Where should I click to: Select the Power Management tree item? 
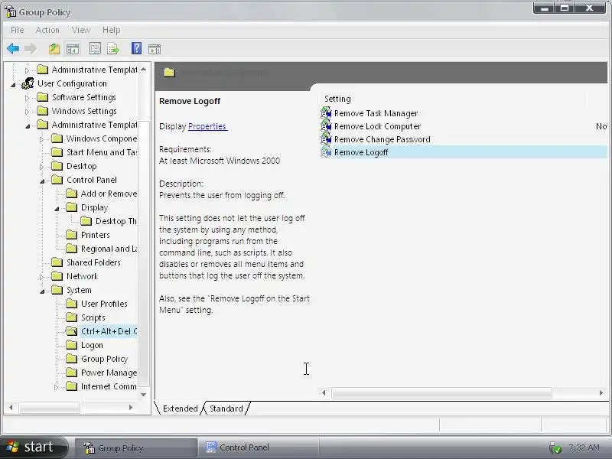(x=109, y=373)
